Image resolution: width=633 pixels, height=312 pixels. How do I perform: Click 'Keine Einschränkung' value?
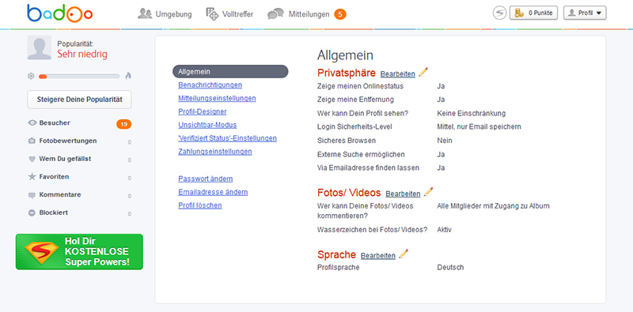tap(471, 113)
